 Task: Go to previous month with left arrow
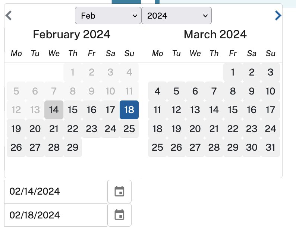point(9,16)
